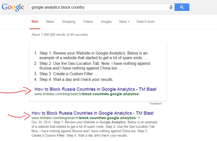This screenshot has height=141, width=217.
Task: Click the Feedback link under the snippet
Action: click(x=155, y=104)
